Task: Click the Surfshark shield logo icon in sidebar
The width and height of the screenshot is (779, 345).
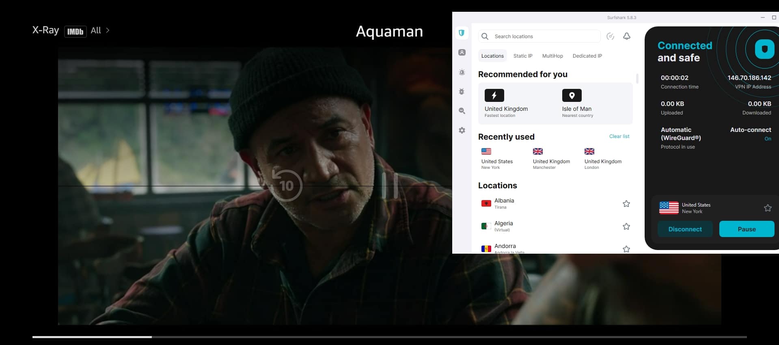Action: pyautogui.click(x=462, y=33)
